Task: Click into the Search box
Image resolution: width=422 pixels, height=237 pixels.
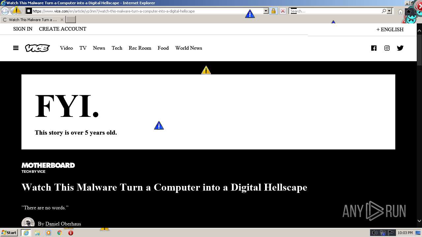Action: (335, 11)
